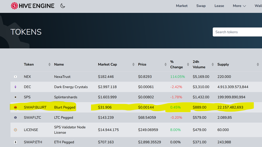The height and width of the screenshot is (147, 262).
Task: Click the SWAP.LTC token icon
Action: tap(15, 117)
